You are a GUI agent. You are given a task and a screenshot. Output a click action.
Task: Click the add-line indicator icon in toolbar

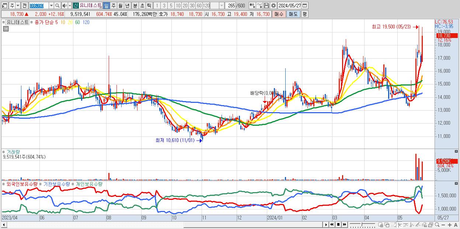pos(259,6)
